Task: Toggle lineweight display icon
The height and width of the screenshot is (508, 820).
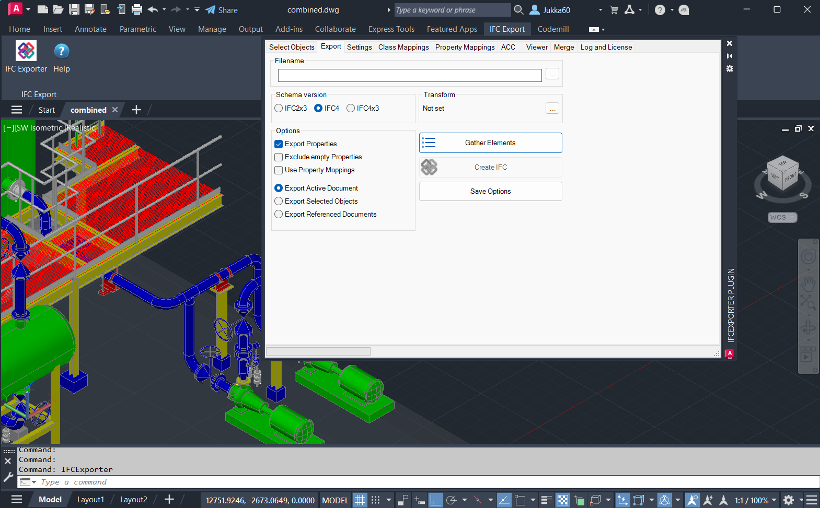Action: [x=547, y=500]
